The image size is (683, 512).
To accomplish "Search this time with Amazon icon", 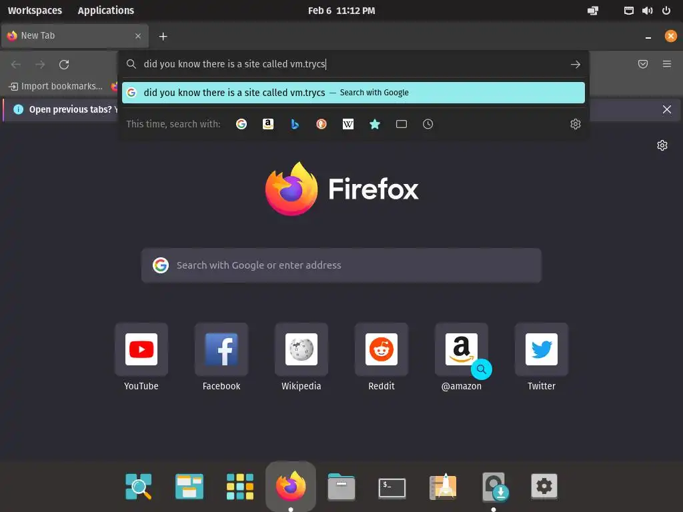I will point(268,124).
